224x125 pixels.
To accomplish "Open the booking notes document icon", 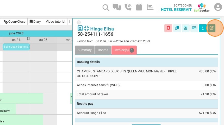I will point(185,28).
